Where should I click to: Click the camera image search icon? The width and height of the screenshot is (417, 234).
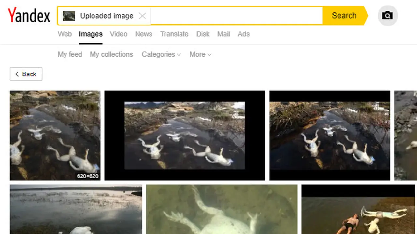(x=387, y=15)
